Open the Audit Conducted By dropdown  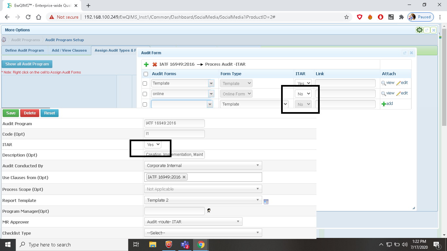pos(203,165)
